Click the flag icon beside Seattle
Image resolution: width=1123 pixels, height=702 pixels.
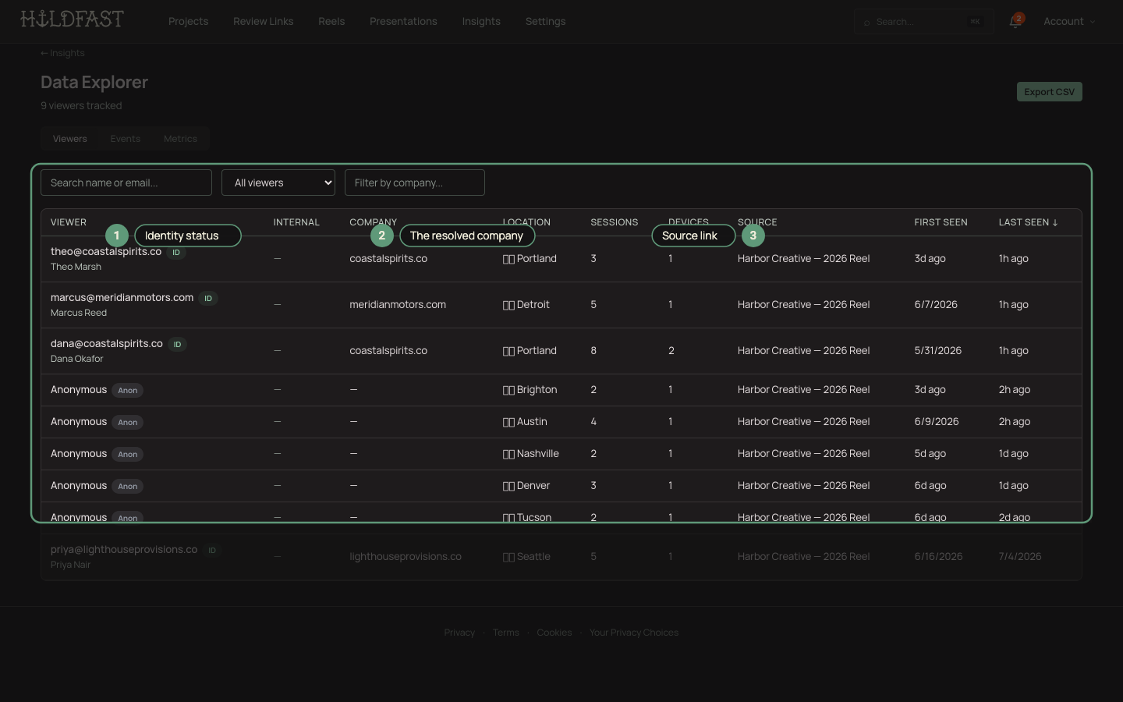point(508,557)
